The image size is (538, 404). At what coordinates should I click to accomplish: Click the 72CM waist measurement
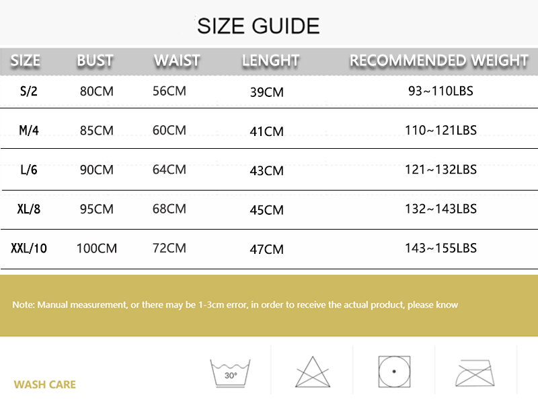(x=169, y=248)
